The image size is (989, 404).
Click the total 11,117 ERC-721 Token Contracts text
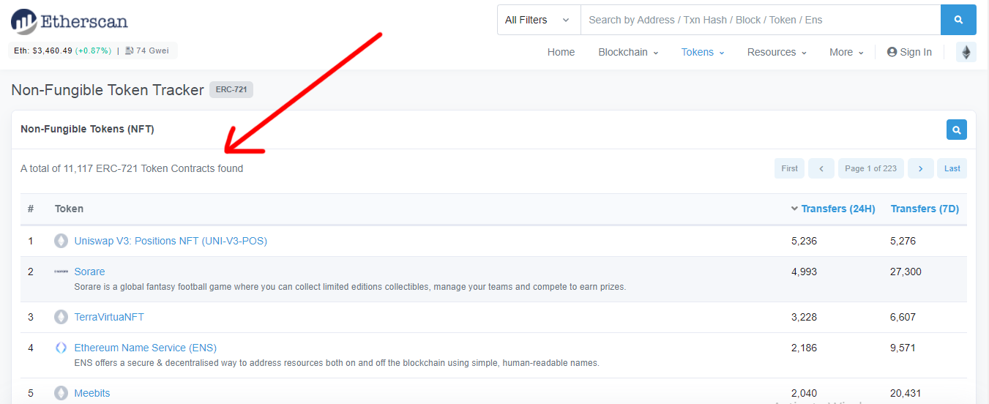(132, 168)
